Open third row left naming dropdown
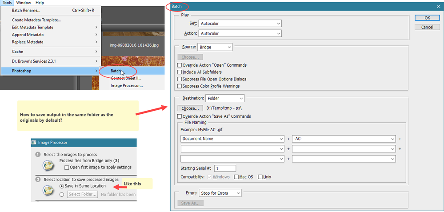Viewport: 444px width, 212px height. click(232, 159)
